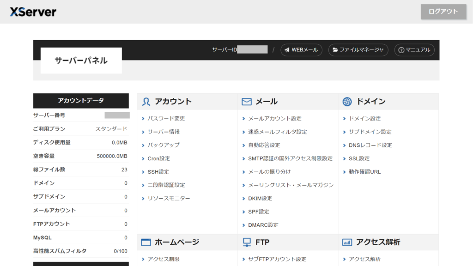Screen dimensions: 473x266
Task: Select the 500000.0MB free space value
Action: (x=112, y=156)
